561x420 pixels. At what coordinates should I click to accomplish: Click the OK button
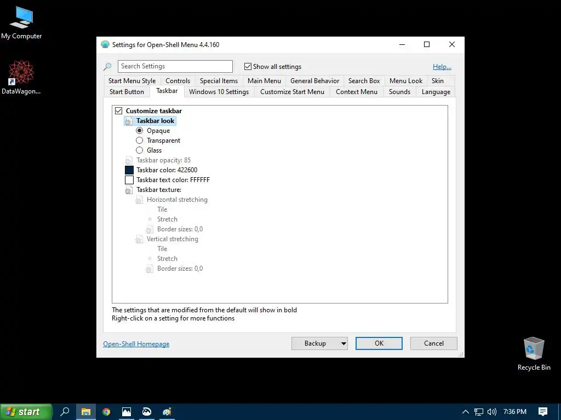click(379, 343)
